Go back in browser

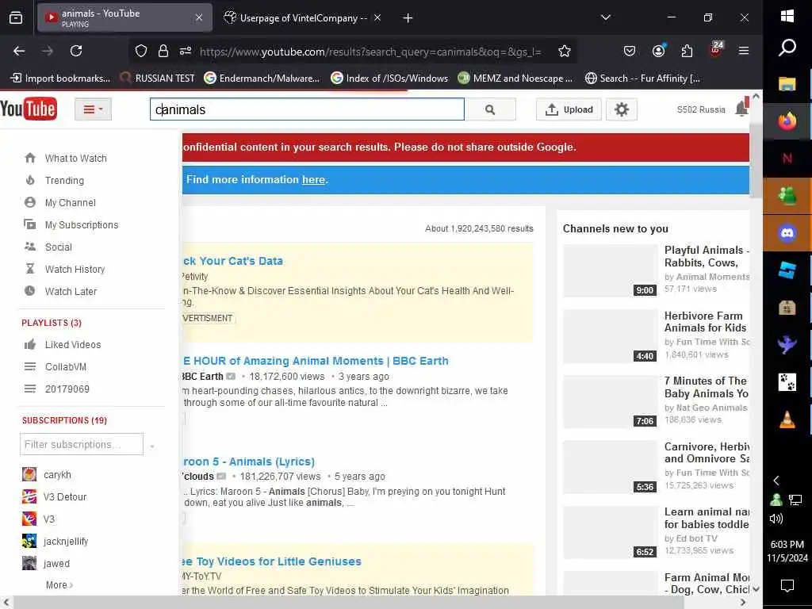[19, 51]
